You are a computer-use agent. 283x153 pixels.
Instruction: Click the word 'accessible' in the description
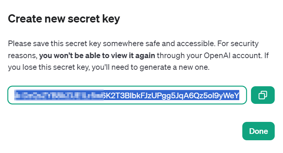[196, 43]
